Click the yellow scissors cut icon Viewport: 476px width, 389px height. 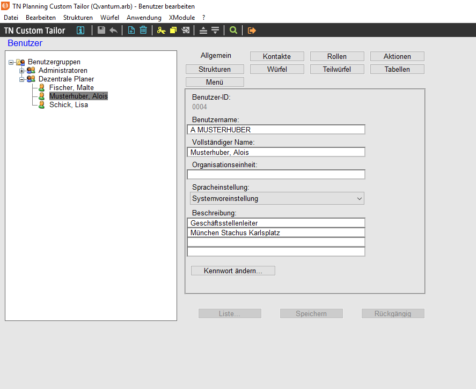[x=161, y=31]
